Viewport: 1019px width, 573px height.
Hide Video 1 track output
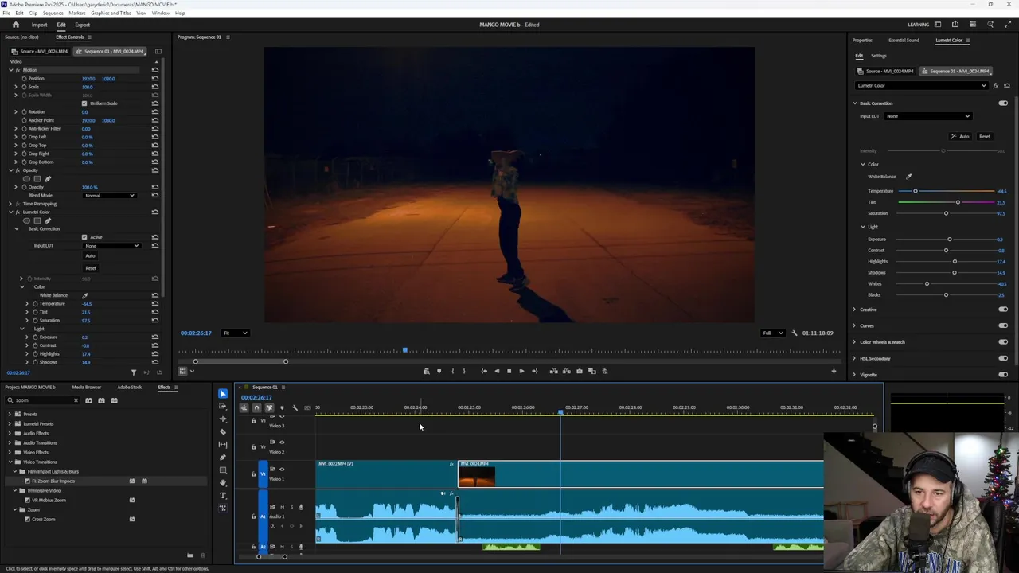pyautogui.click(x=281, y=470)
